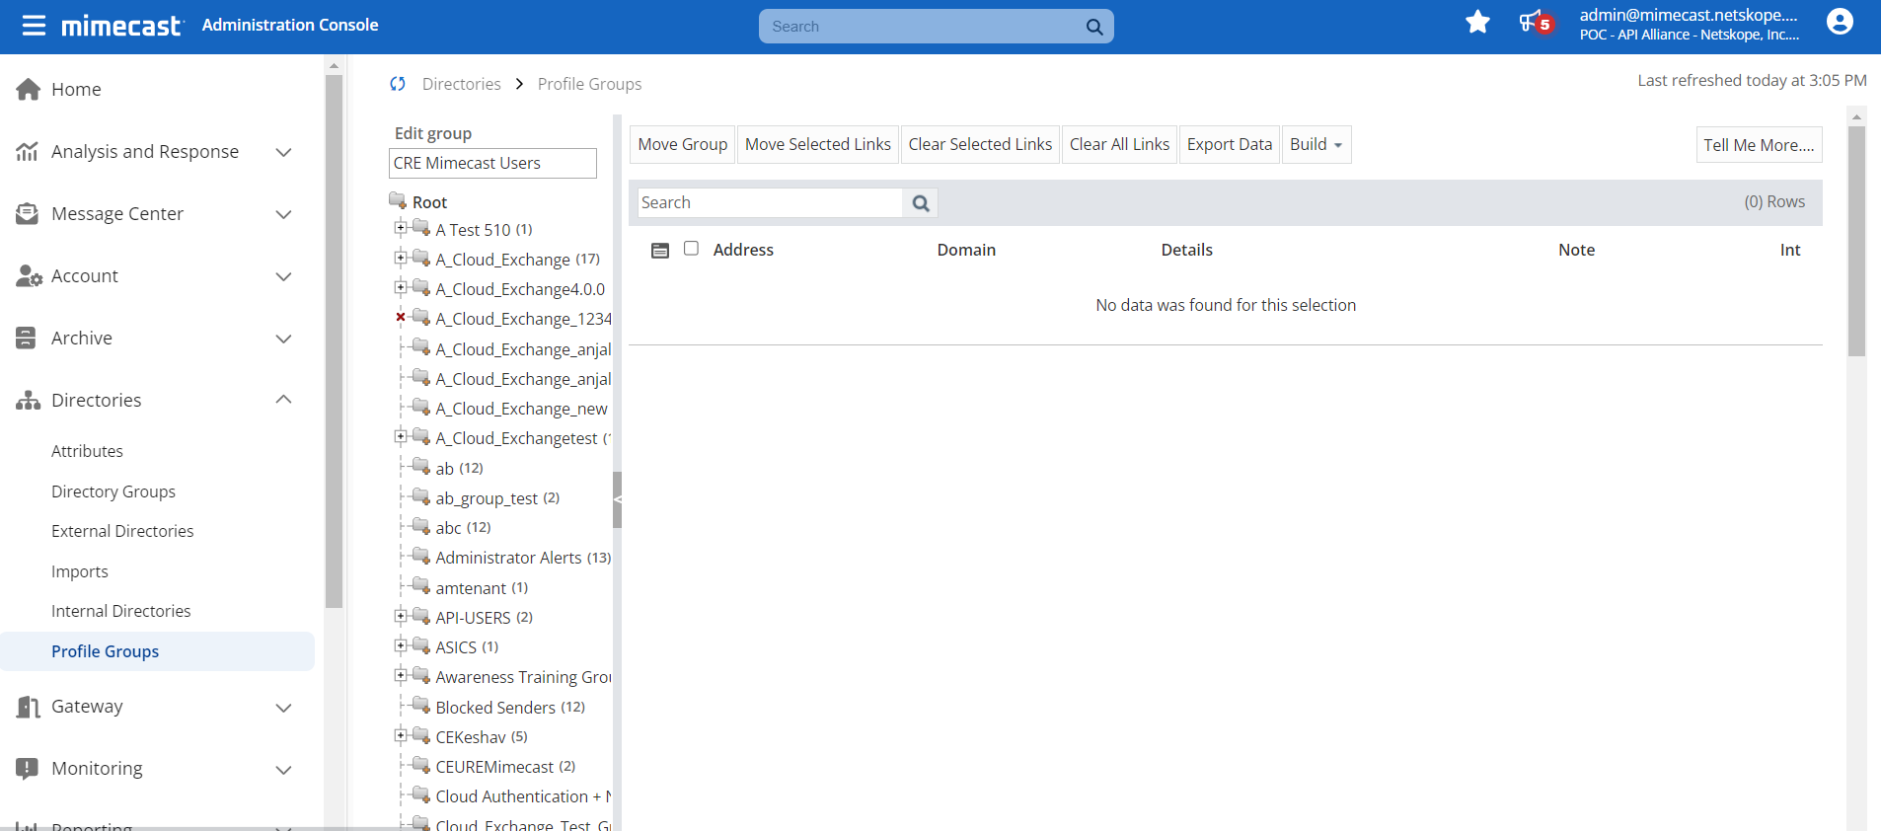Click the Home house icon
The width and height of the screenshot is (1881, 831).
coord(29,90)
